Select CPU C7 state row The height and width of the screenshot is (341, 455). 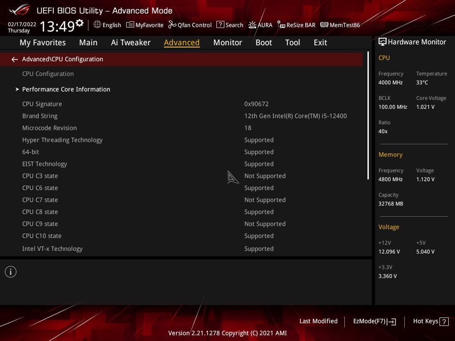181,200
